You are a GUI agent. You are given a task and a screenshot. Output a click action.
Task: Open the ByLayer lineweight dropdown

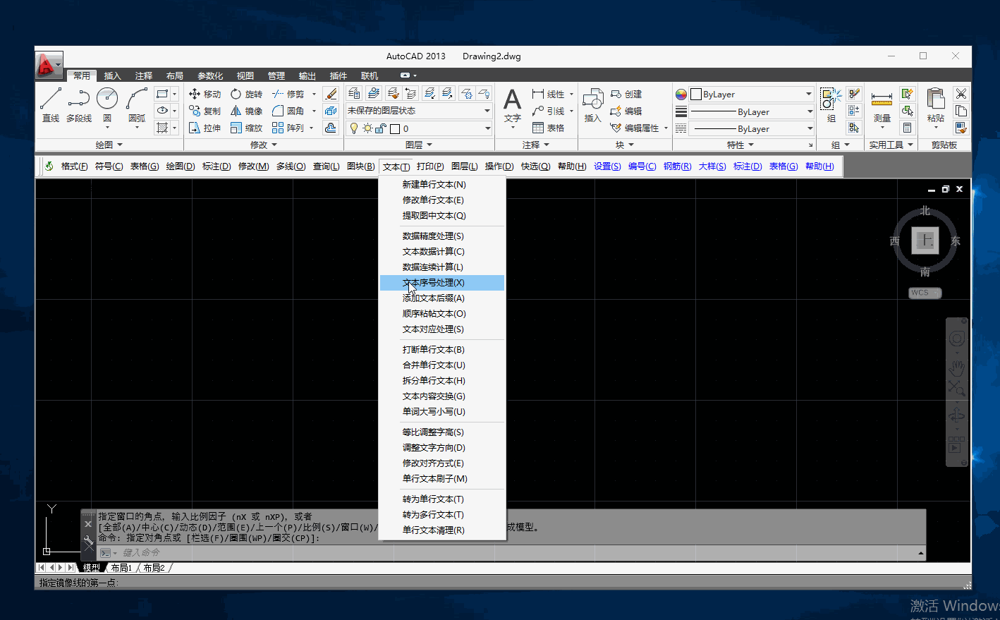click(x=752, y=111)
